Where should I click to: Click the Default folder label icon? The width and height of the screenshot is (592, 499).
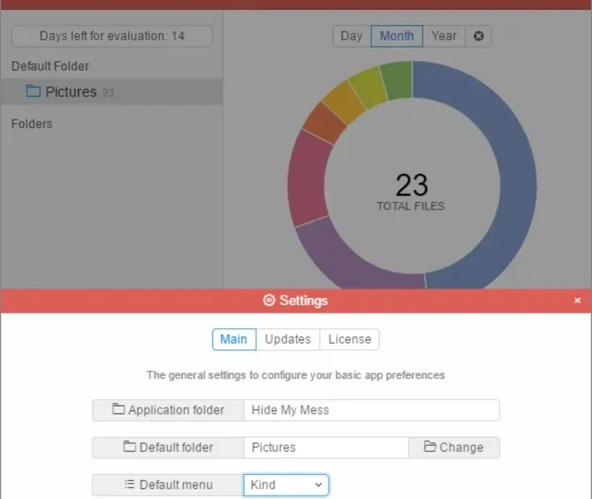(130, 447)
